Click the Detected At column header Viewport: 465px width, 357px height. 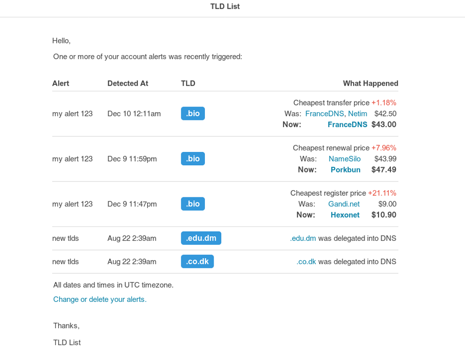[x=128, y=83]
